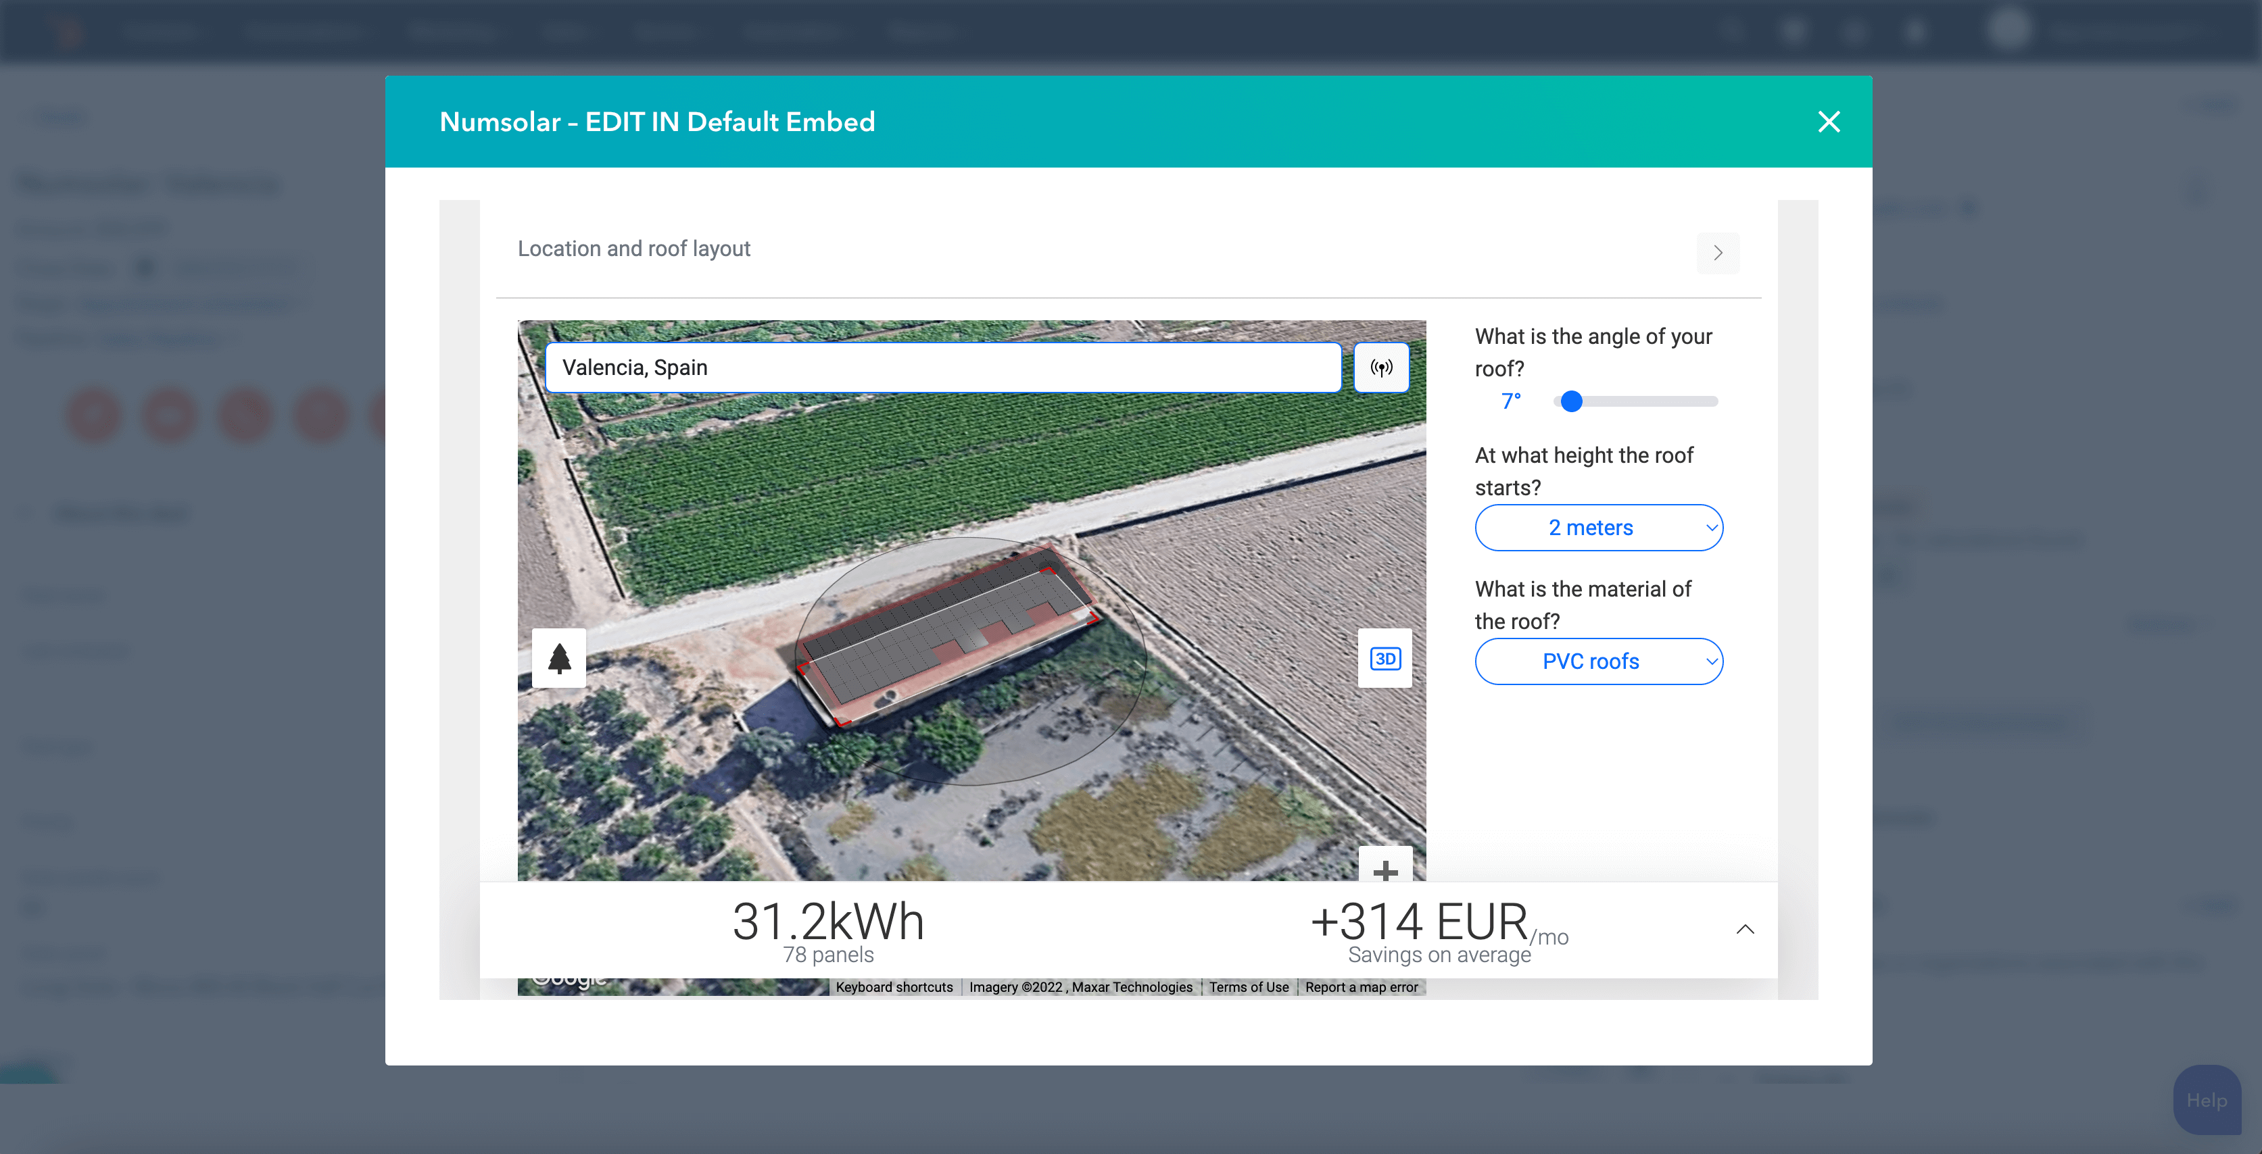Image resolution: width=2262 pixels, height=1154 pixels.
Task: Open the roof height dropdown
Action: pos(1598,528)
